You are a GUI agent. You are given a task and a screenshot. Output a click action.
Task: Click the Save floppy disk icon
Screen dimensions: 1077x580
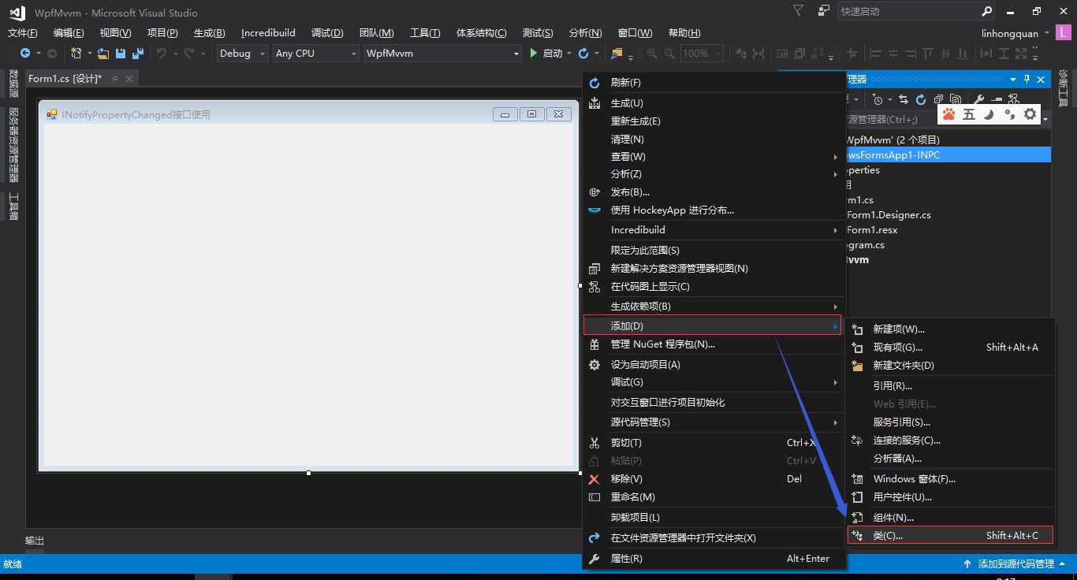[121, 53]
